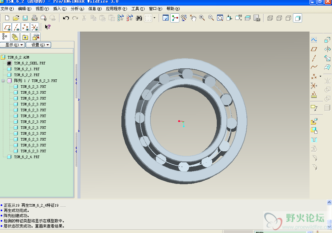The image size is (332, 233).
Task: Switch to the Connections navigator tab
Action: (x=35, y=37)
